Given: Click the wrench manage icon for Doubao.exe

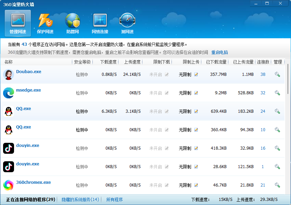Looking at the screenshot, I should [277, 74].
